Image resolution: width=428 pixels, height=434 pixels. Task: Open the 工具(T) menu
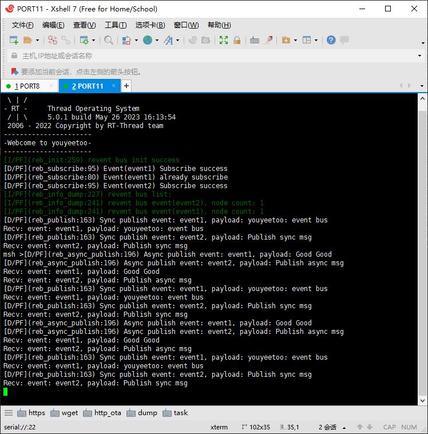[116, 25]
